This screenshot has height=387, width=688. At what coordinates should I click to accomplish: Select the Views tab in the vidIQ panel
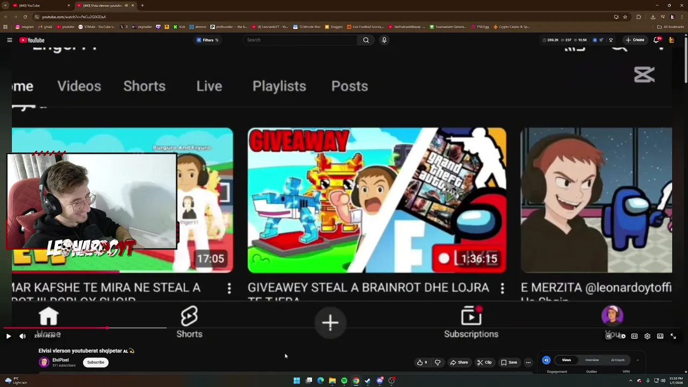[567, 360]
